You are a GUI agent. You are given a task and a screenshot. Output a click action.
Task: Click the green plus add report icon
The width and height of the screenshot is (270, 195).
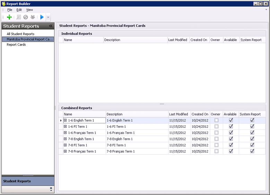point(9,17)
